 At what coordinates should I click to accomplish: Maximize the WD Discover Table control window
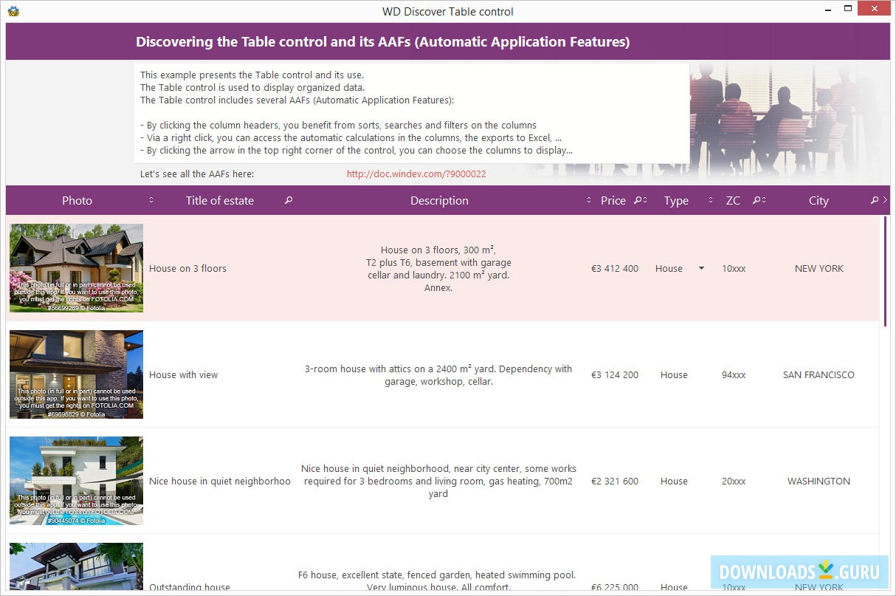tap(848, 9)
